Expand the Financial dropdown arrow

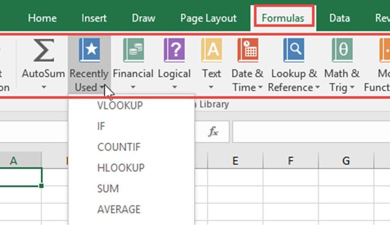tap(133, 87)
